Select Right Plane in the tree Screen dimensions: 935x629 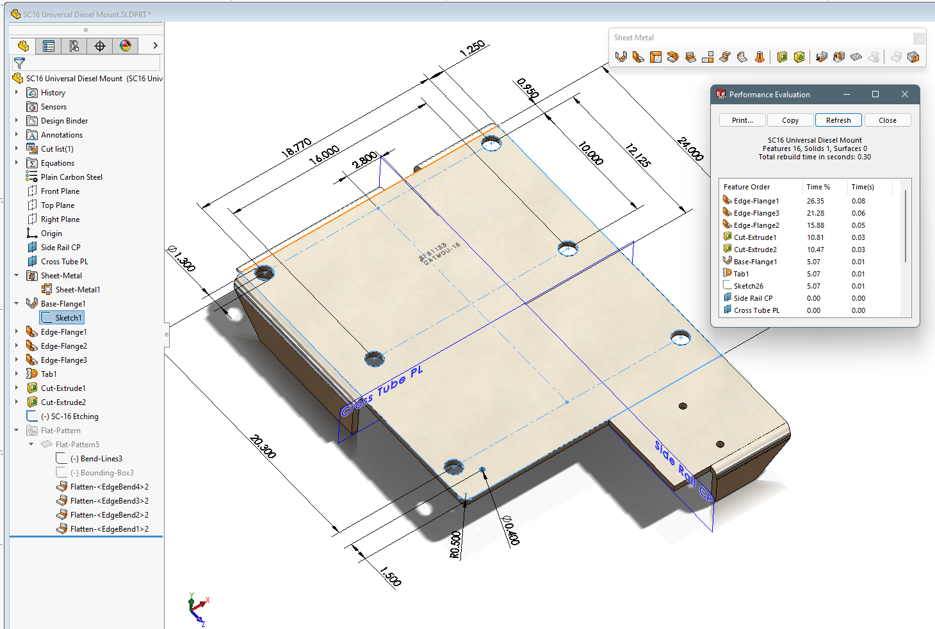60,219
